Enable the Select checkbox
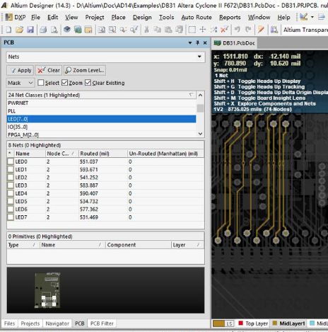 [41, 83]
